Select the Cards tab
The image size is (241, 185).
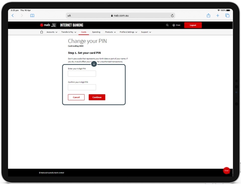(x=84, y=32)
